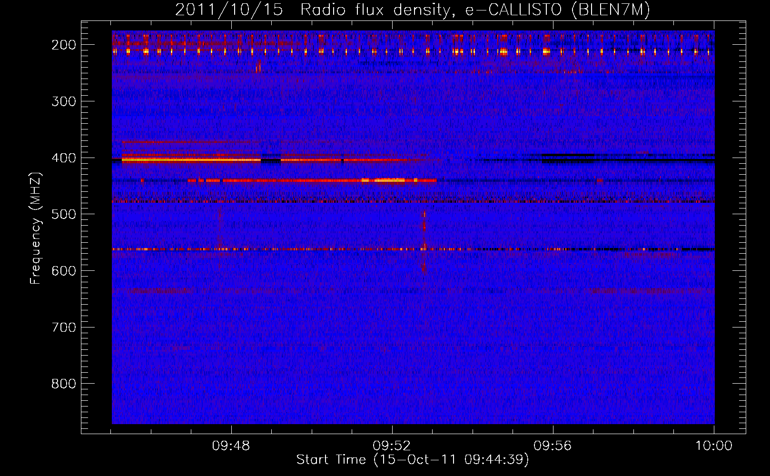Click the 'e-CALLISTO (BLEN7M)' title text
Viewport: 770px width, 476px height.
(x=557, y=10)
